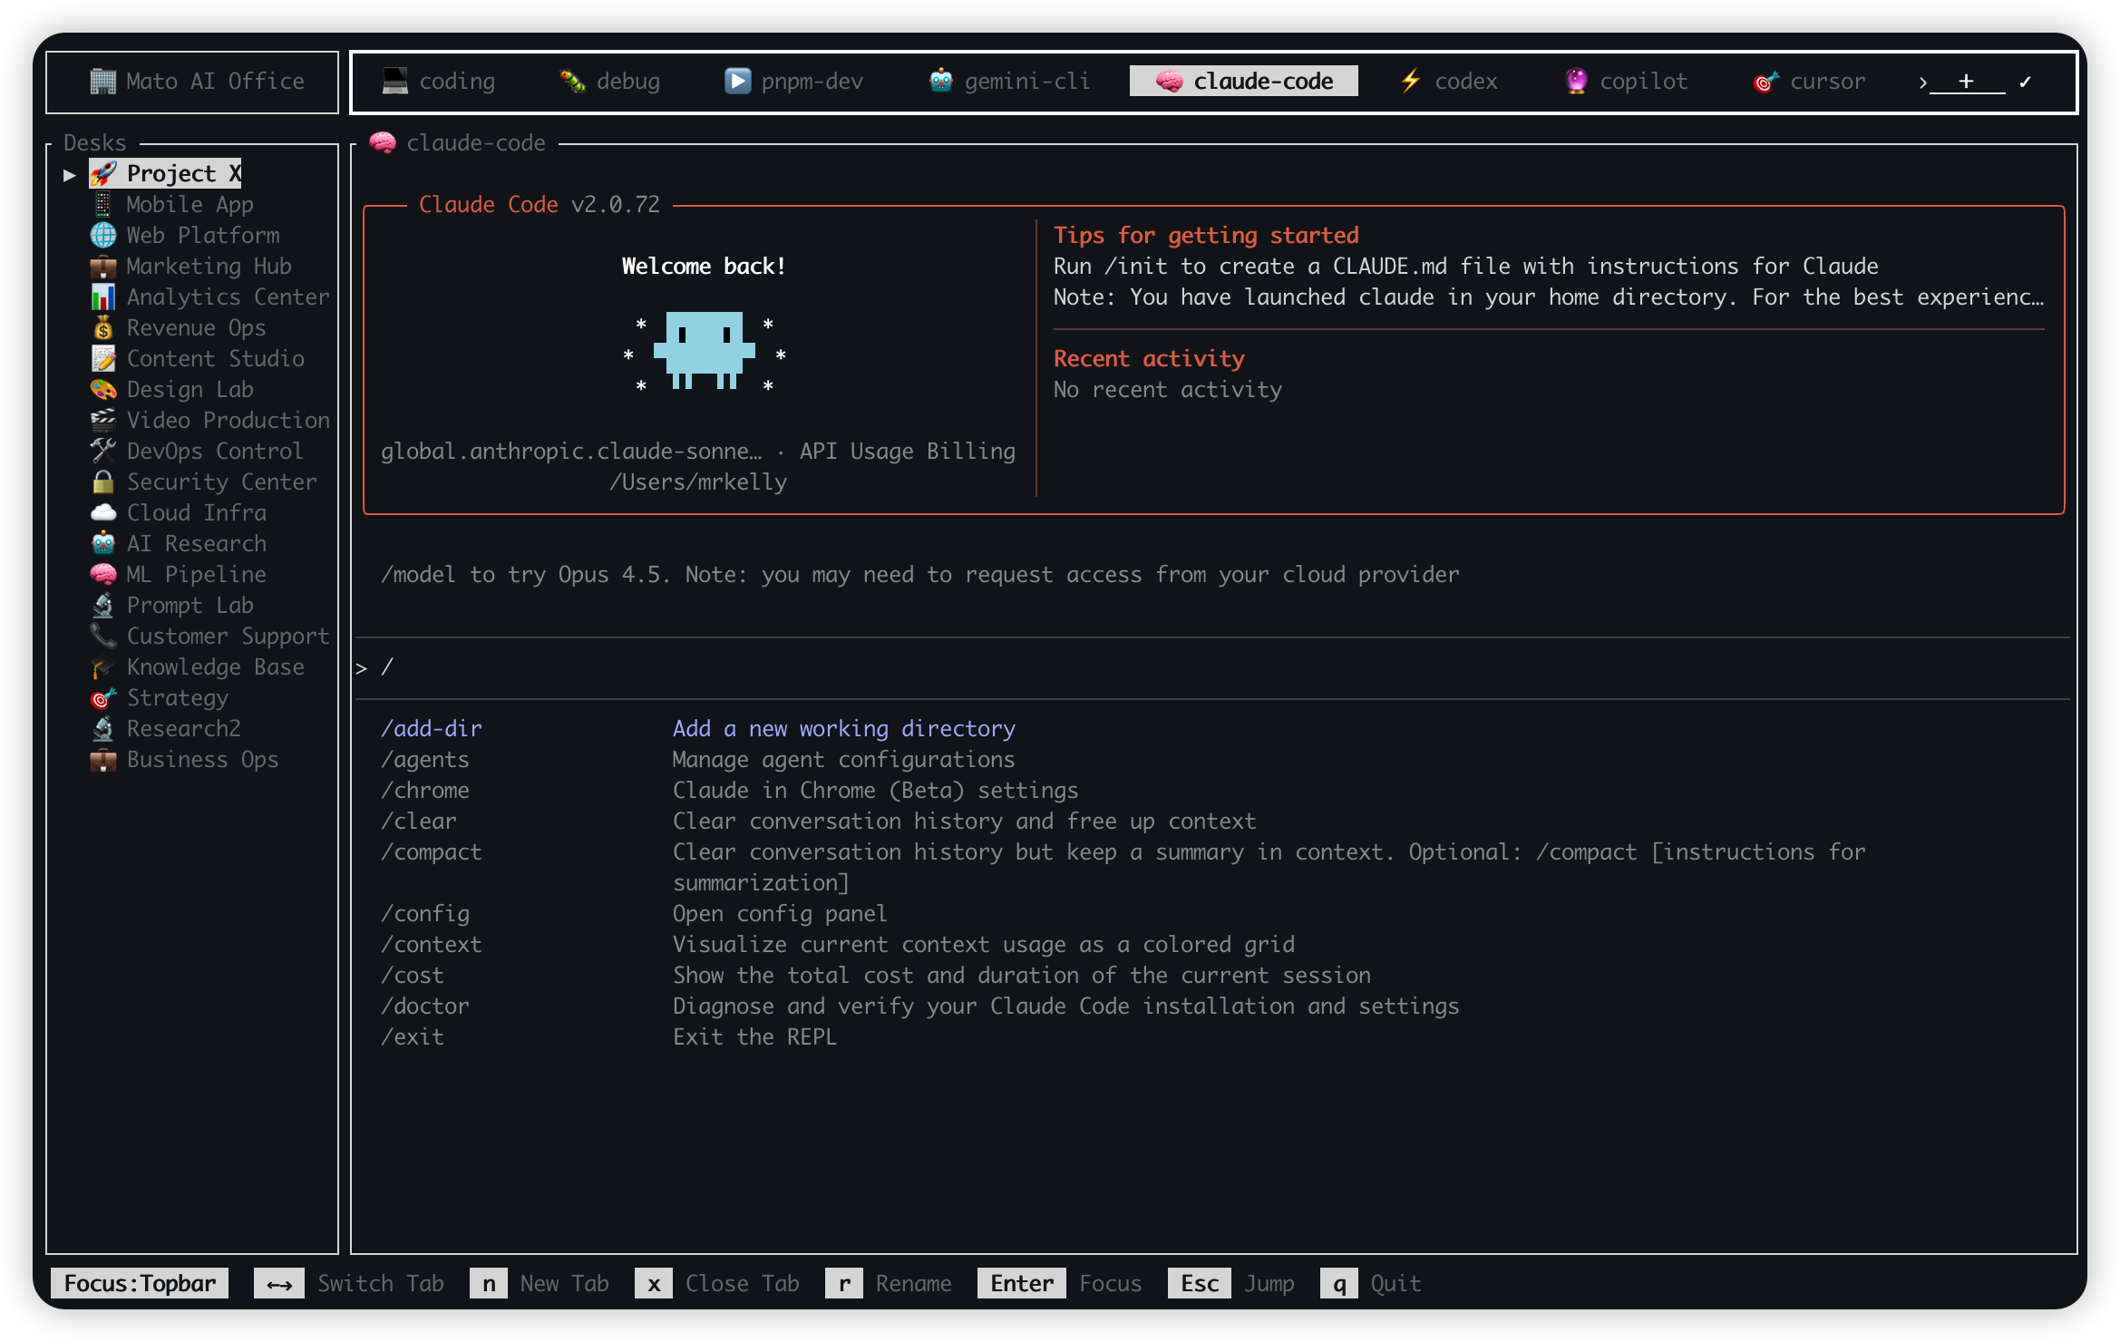Click the cloud icon for Cloud Infra desk

pyautogui.click(x=103, y=512)
